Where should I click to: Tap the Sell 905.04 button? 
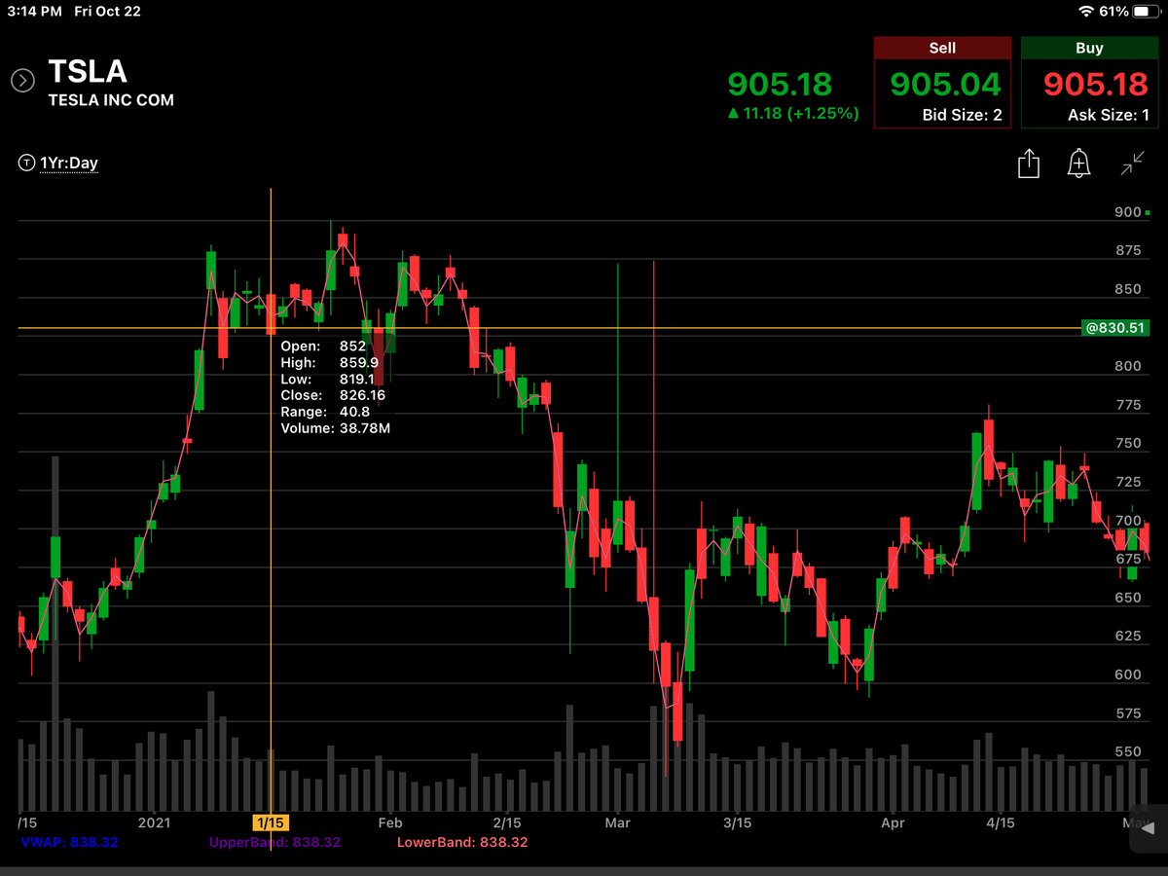[942, 83]
